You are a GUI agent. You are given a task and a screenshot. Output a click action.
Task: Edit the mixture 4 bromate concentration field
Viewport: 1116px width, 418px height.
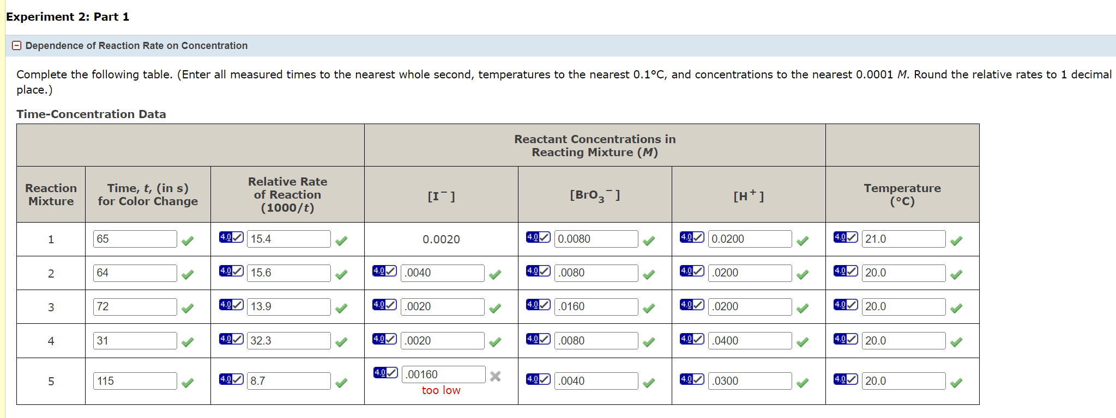point(596,341)
